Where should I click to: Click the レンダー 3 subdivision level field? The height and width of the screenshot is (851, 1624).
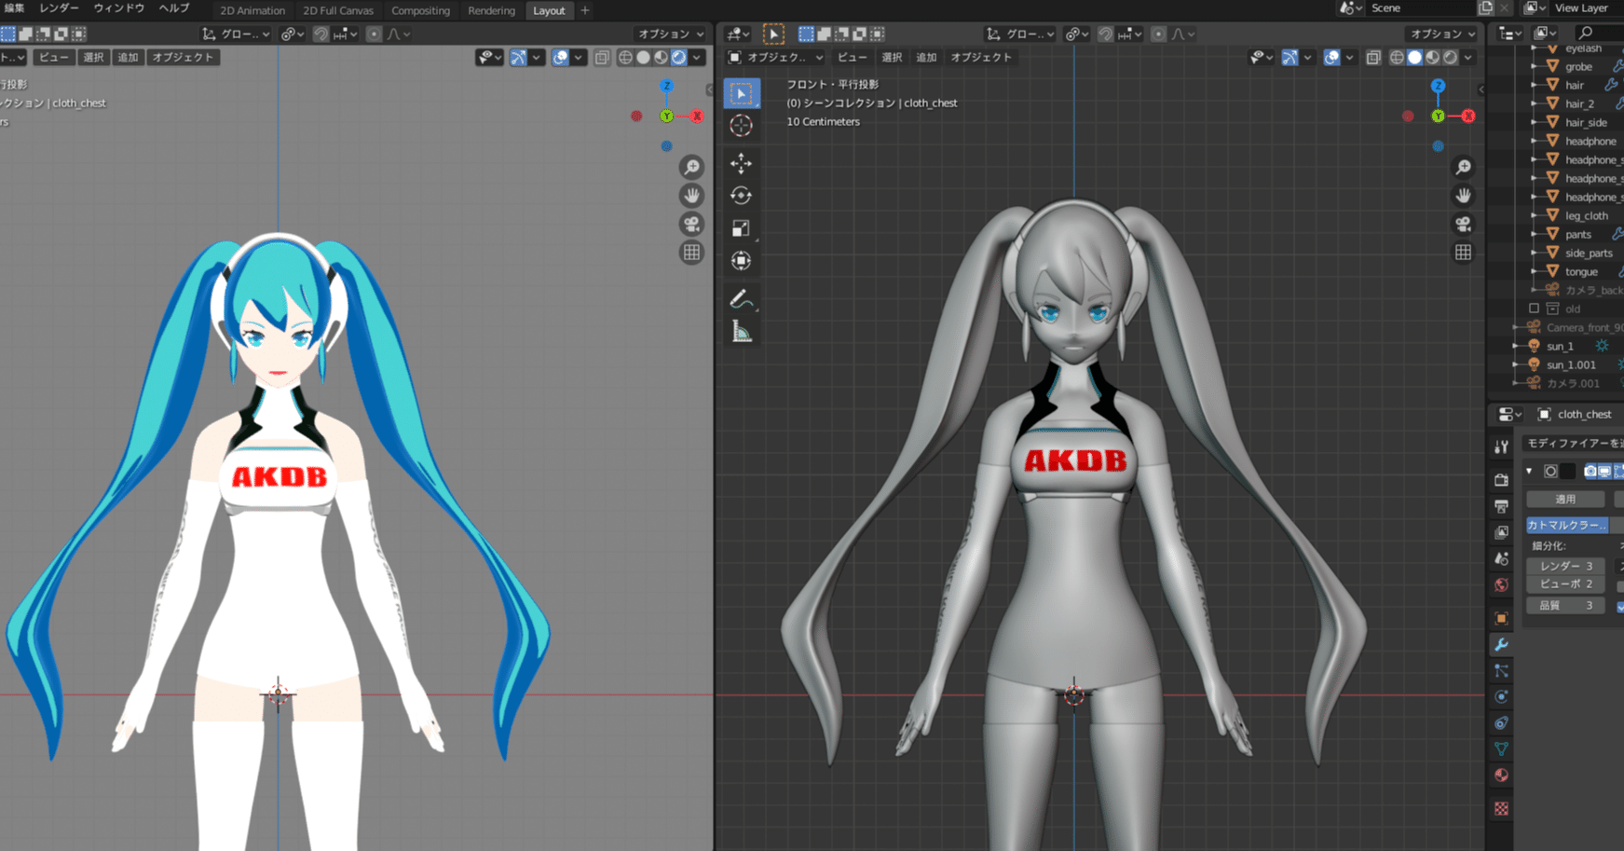(x=1565, y=566)
